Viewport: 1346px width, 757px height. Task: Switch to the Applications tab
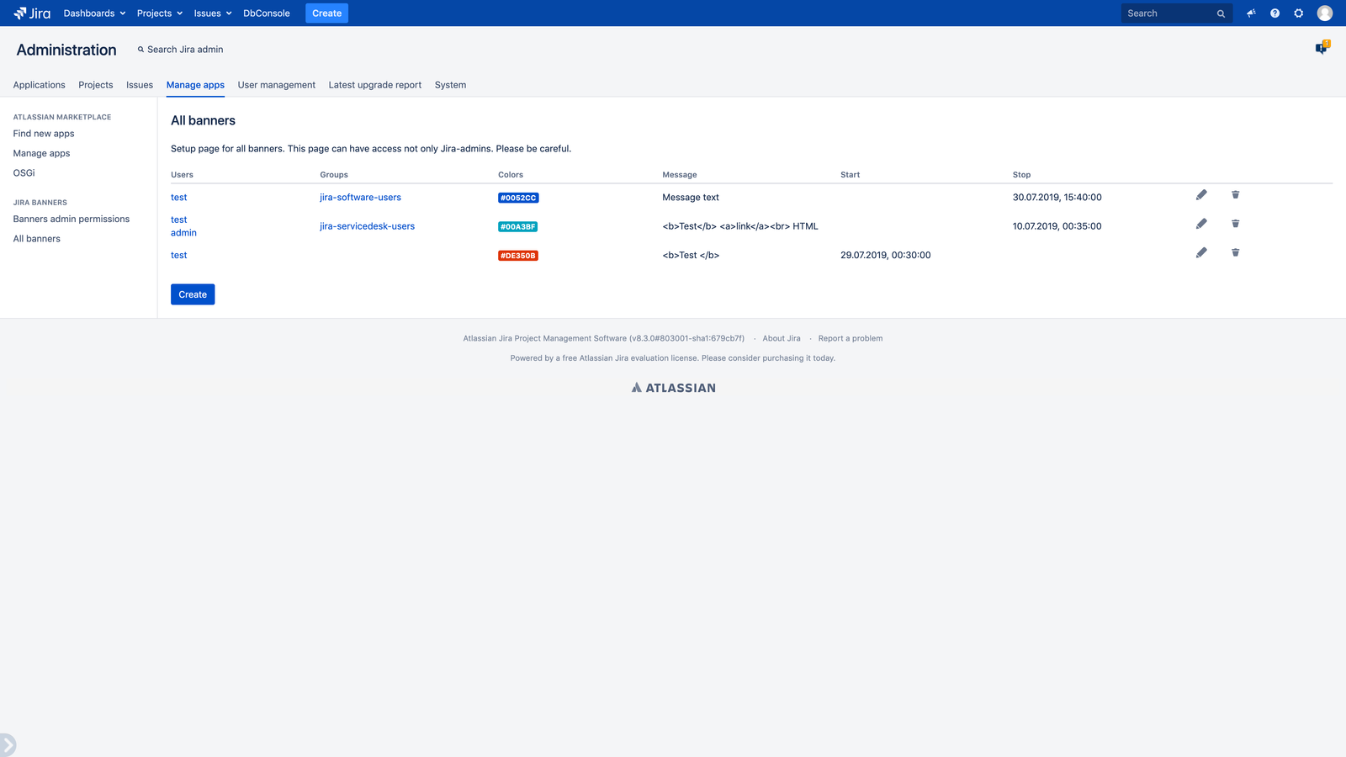pyautogui.click(x=39, y=85)
